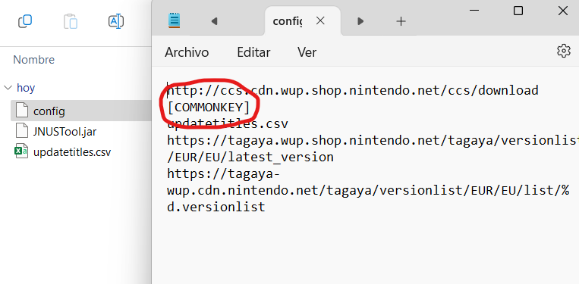Select updatetitles.csv in the file list
The width and height of the screenshot is (579, 284).
[x=72, y=152]
